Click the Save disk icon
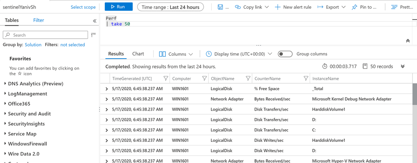 (x=220, y=7)
